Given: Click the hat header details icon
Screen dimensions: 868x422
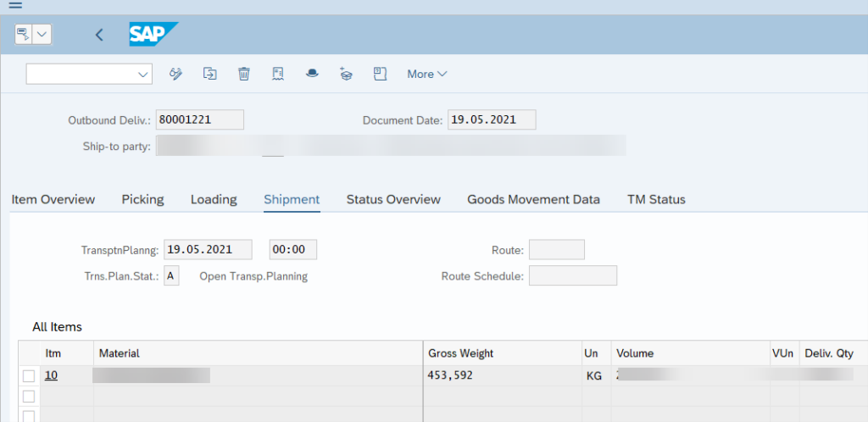Looking at the screenshot, I should 312,74.
